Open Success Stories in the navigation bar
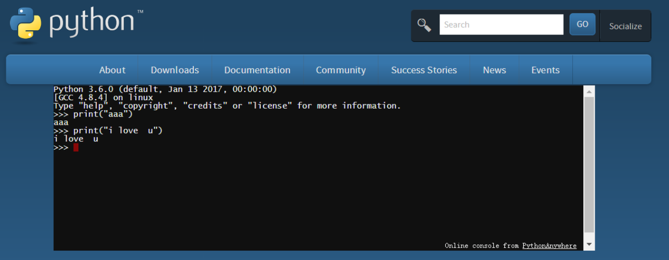The height and width of the screenshot is (260, 669). [424, 70]
